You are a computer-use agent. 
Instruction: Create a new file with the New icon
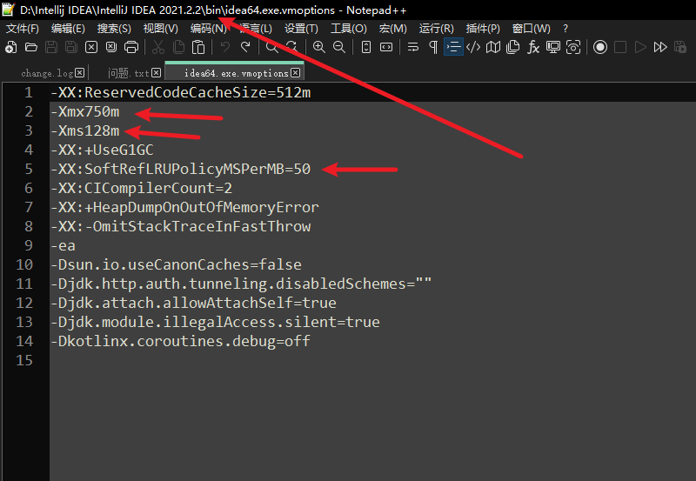click(x=11, y=47)
